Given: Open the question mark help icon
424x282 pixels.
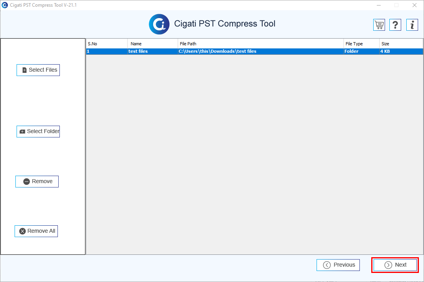Looking at the screenshot, I should pos(395,25).
